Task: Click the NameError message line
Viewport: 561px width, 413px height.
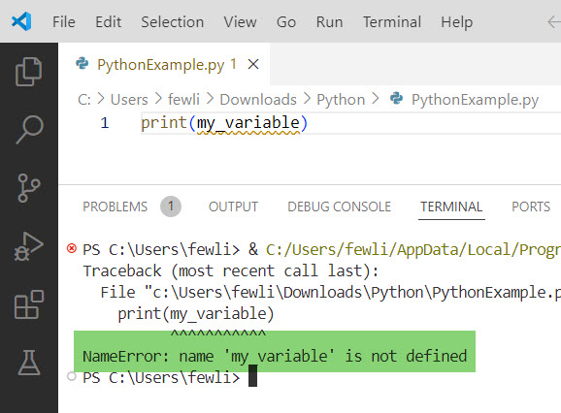Action: point(275,356)
